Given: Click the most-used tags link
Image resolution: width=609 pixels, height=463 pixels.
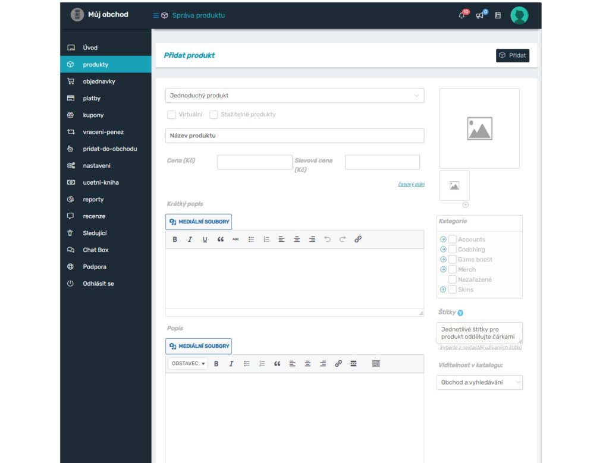Looking at the screenshot, I should pyautogui.click(x=481, y=348).
